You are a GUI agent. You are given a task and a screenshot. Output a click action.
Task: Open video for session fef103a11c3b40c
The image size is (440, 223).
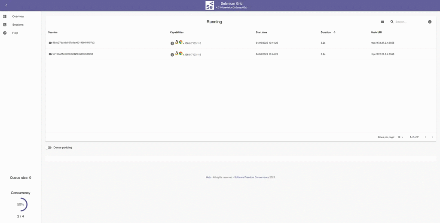point(50,54)
